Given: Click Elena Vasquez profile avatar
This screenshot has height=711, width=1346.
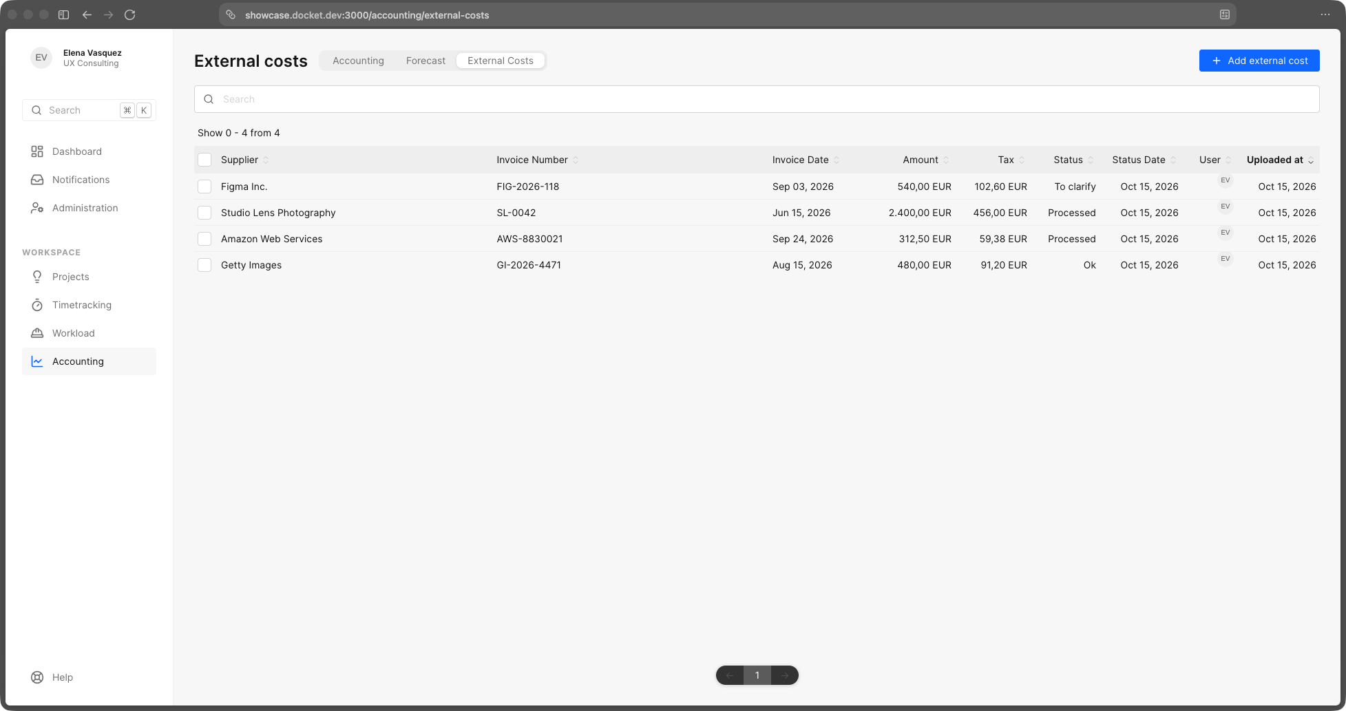Looking at the screenshot, I should [41, 58].
